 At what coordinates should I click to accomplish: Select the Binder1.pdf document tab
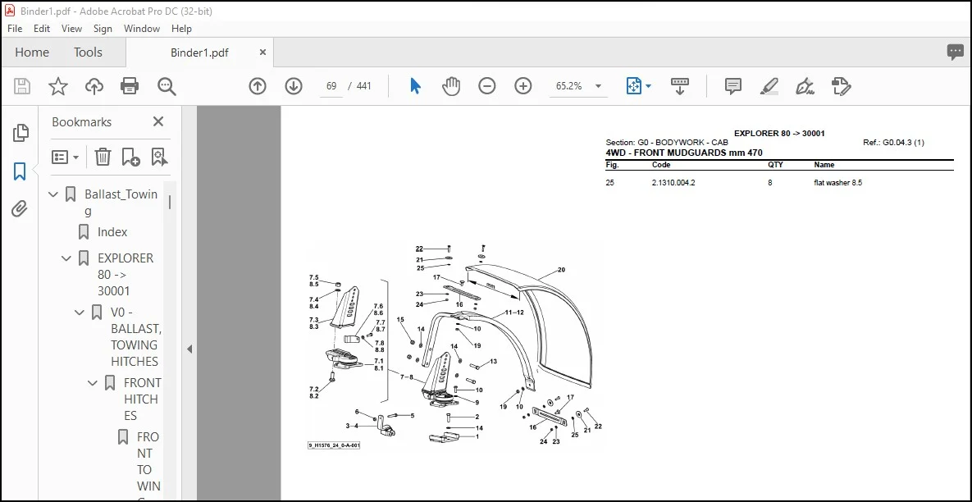click(x=199, y=52)
